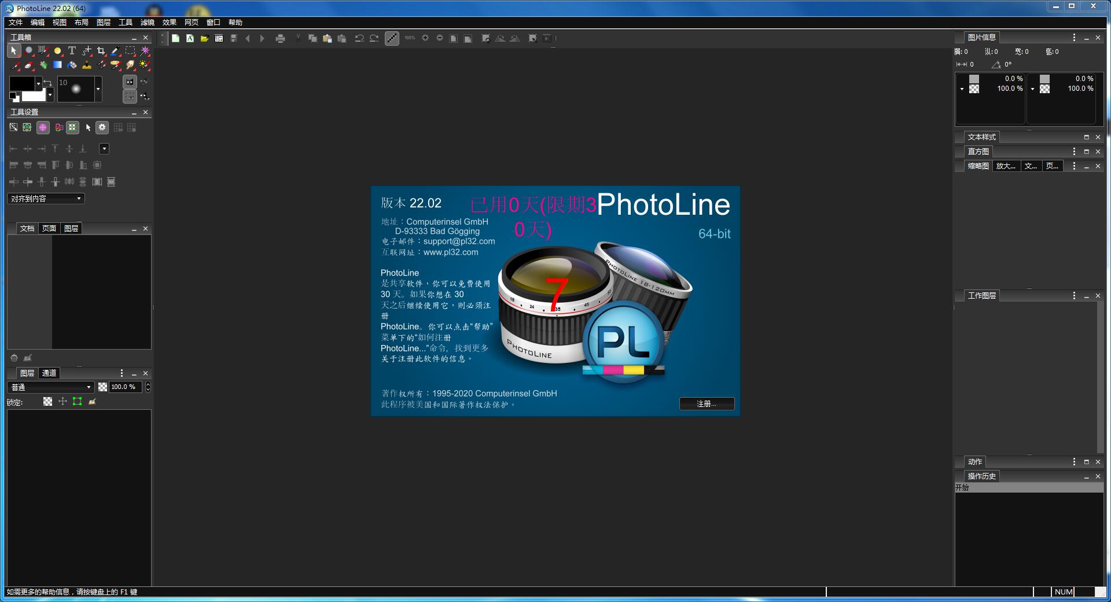Reset to default black-white colors icon
The height and width of the screenshot is (602, 1111).
tap(14, 97)
